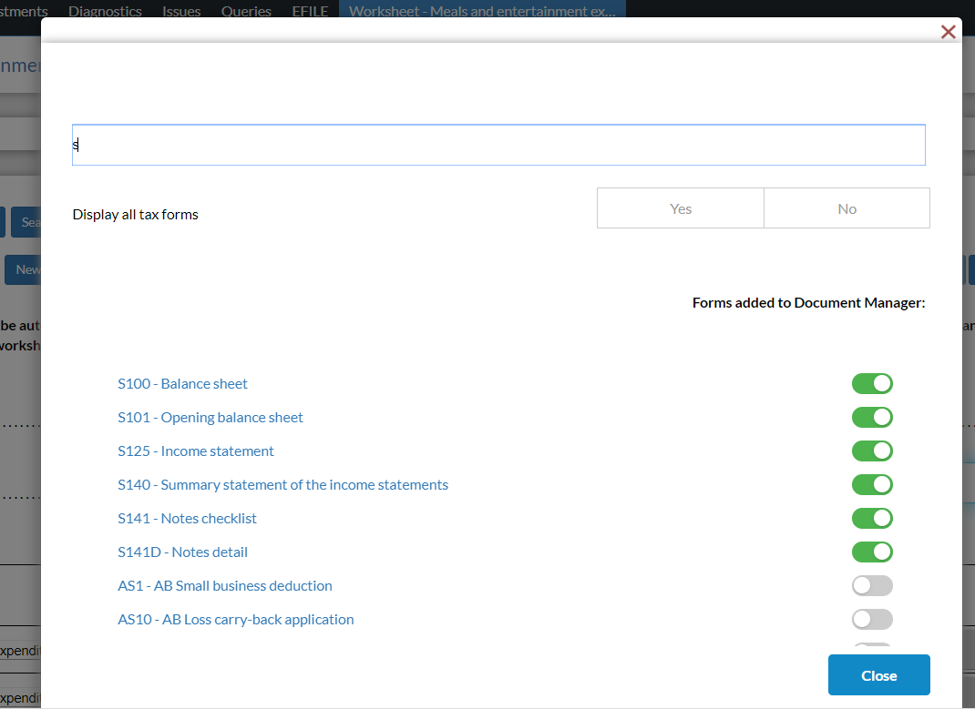Viewport: 975px width, 709px height.
Task: Open S100 - Balance sheet form
Action: [x=182, y=384]
